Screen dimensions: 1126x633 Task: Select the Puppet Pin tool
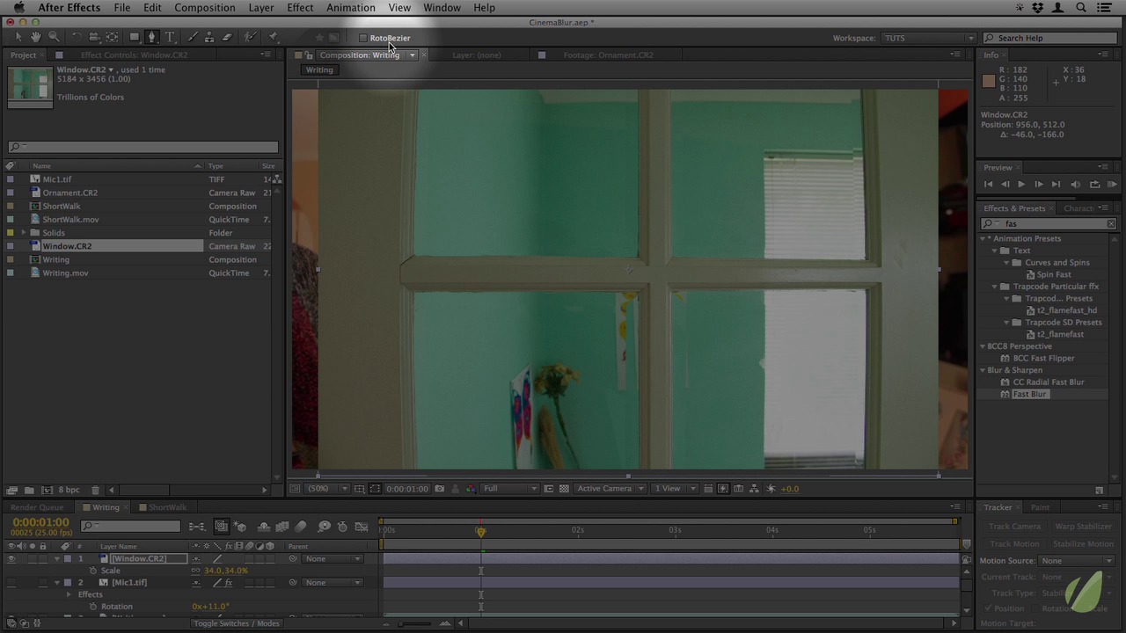click(274, 37)
